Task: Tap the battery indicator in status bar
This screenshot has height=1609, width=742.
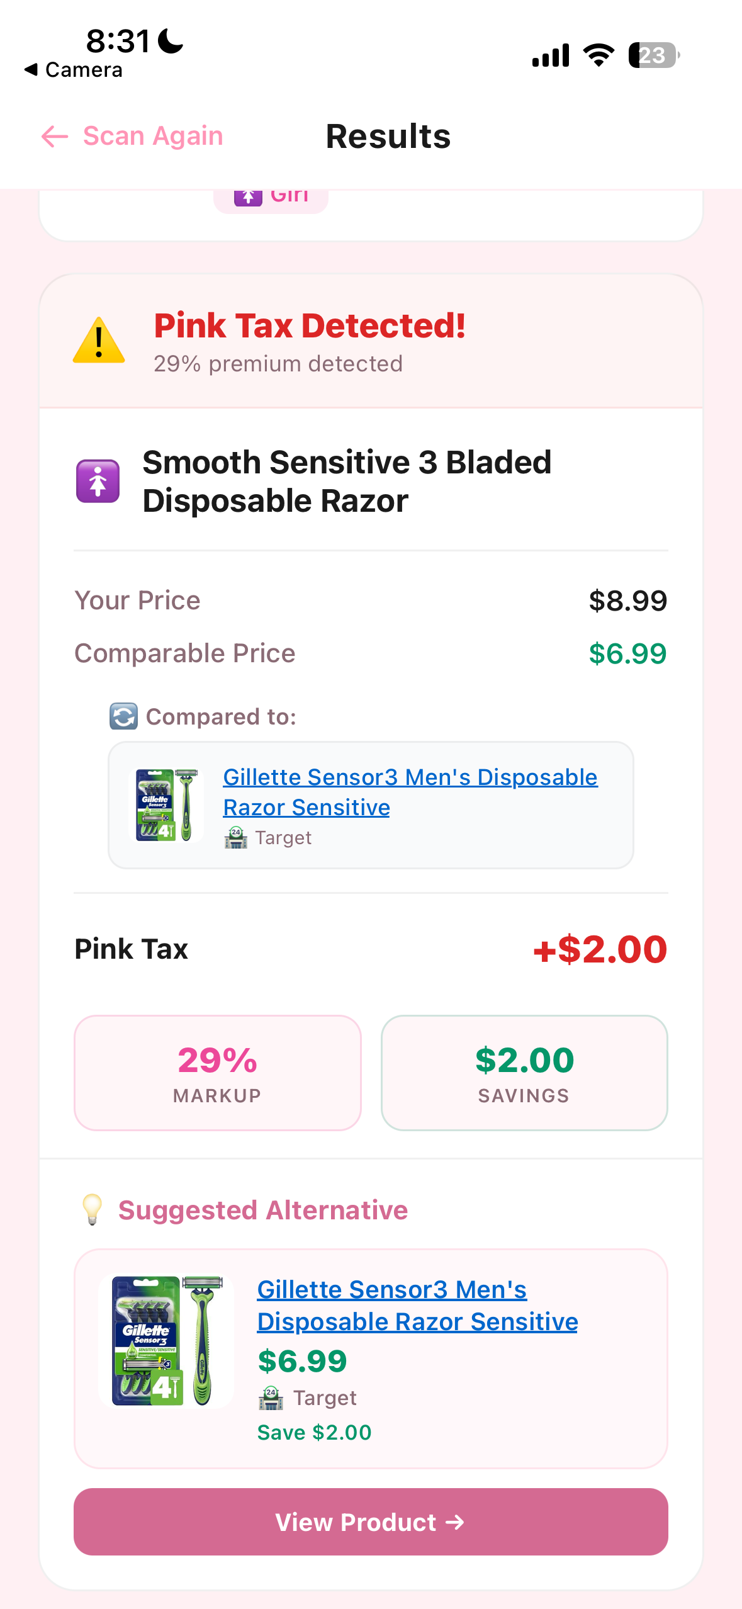Action: click(x=654, y=55)
